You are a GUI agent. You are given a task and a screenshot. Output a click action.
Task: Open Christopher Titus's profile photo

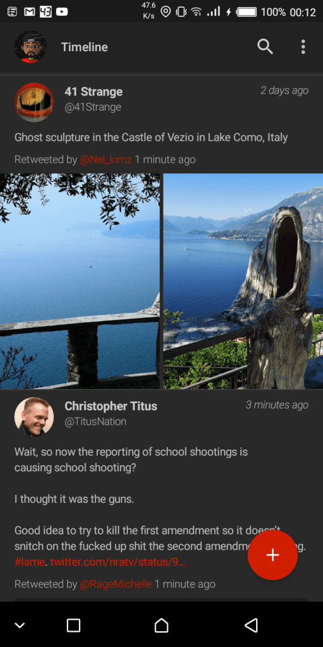pyautogui.click(x=34, y=417)
